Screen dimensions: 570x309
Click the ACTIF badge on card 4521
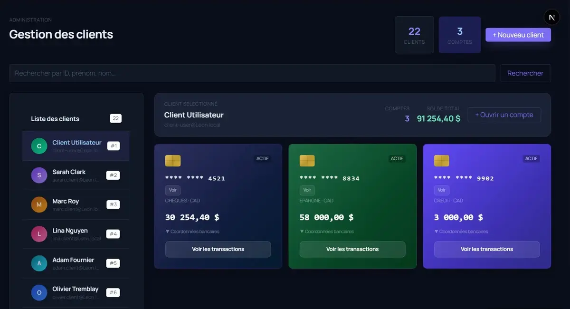click(x=263, y=158)
